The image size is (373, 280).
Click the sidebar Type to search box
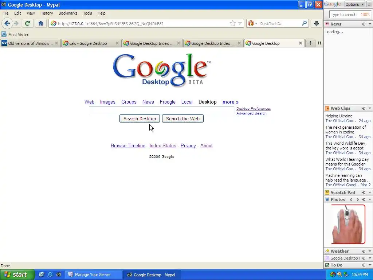click(350, 15)
